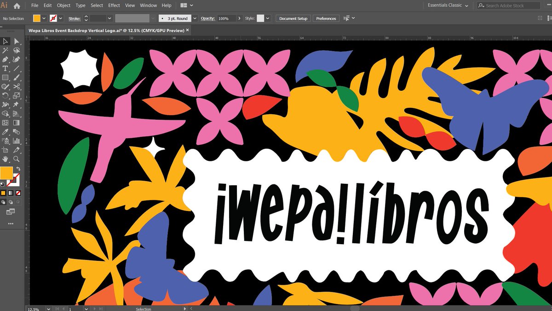This screenshot has height=311, width=552.
Task: Select the Puppet Warp pin tool
Action: coord(17,105)
